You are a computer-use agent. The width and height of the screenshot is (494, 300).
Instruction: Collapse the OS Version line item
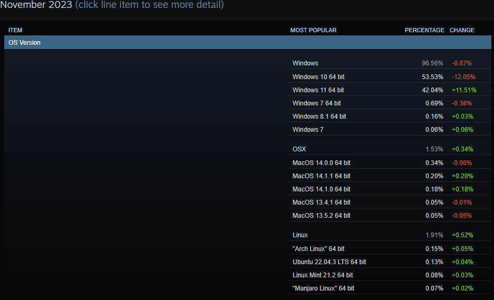pos(25,43)
